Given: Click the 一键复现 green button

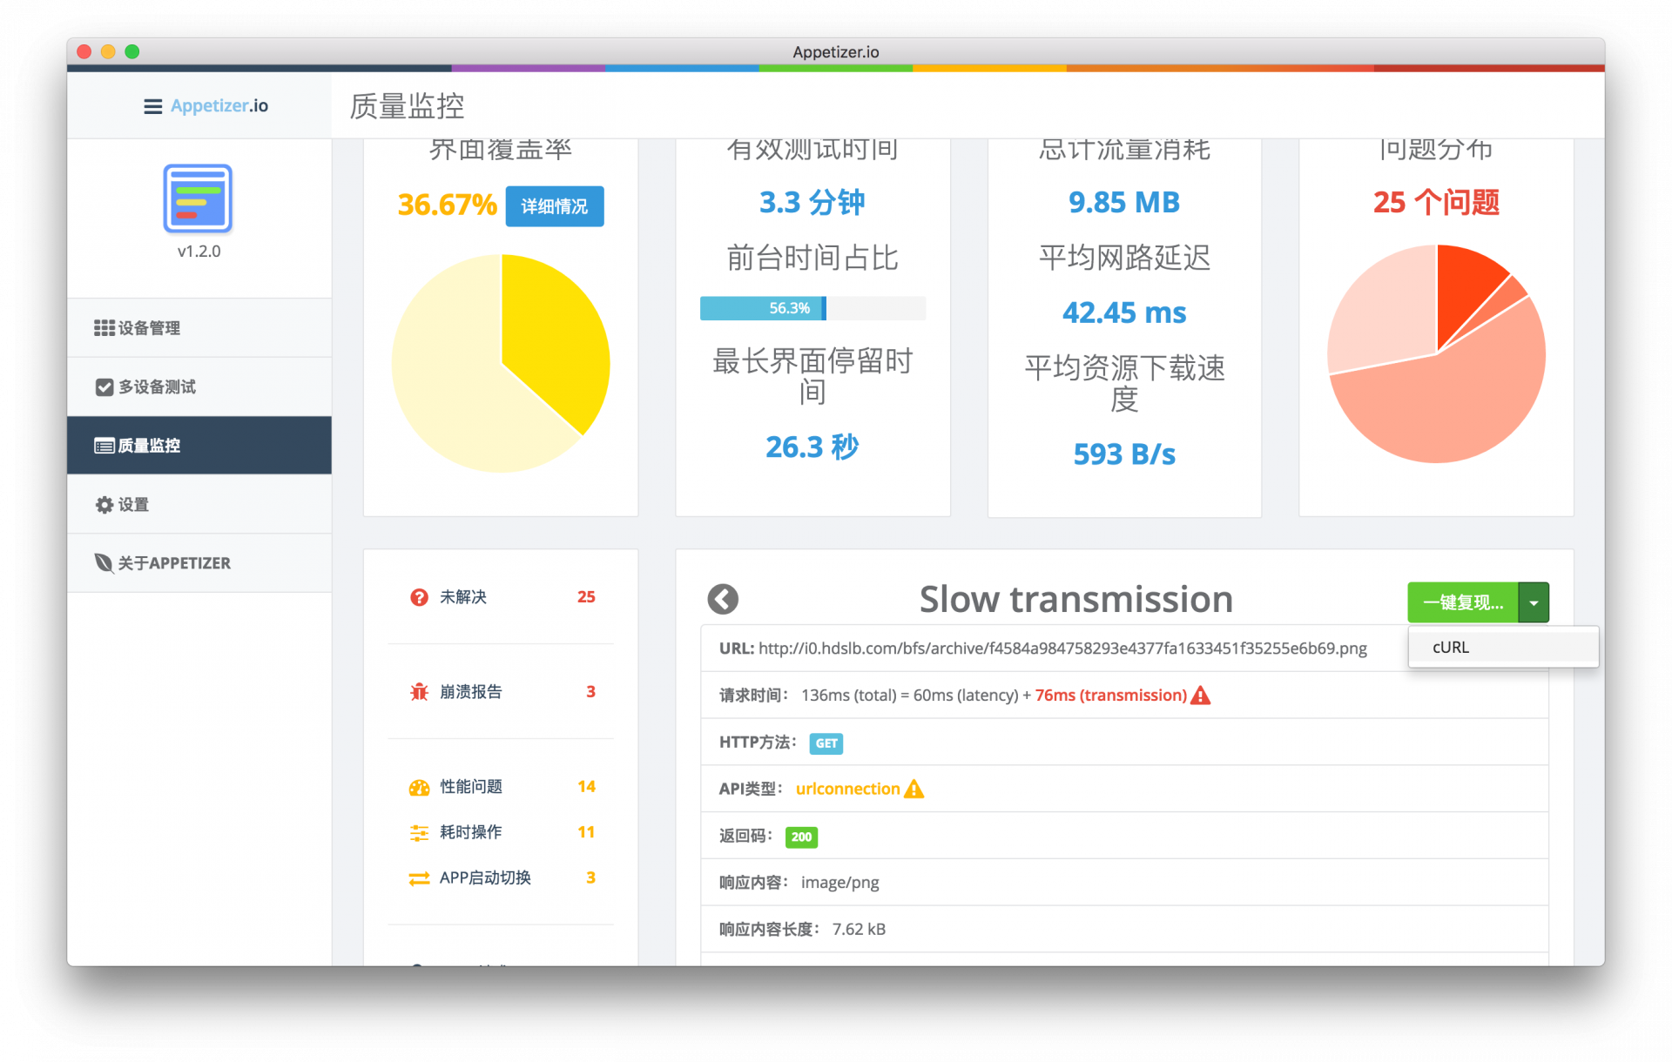Looking at the screenshot, I should click(1463, 602).
